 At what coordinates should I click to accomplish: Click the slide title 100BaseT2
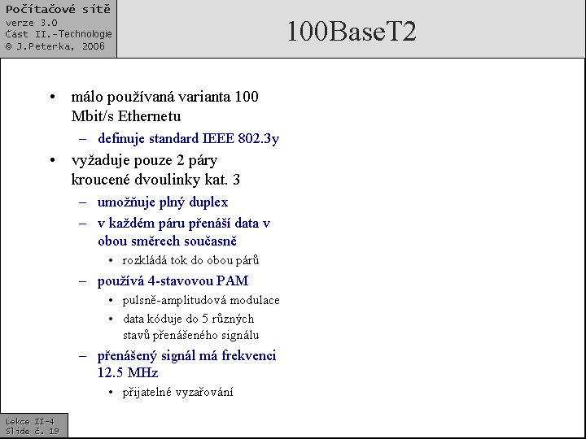(351, 31)
